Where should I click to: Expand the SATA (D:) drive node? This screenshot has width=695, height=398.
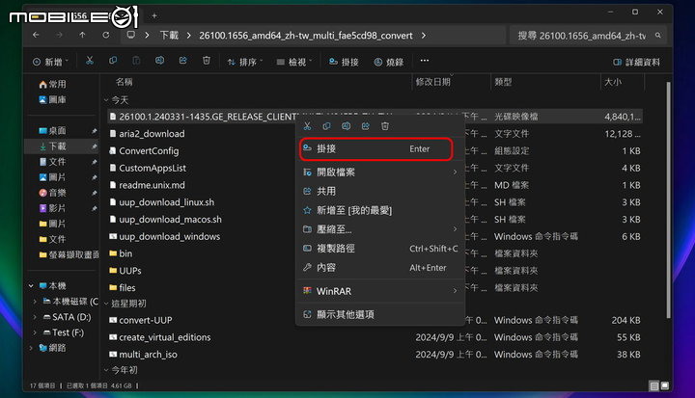tap(35, 317)
